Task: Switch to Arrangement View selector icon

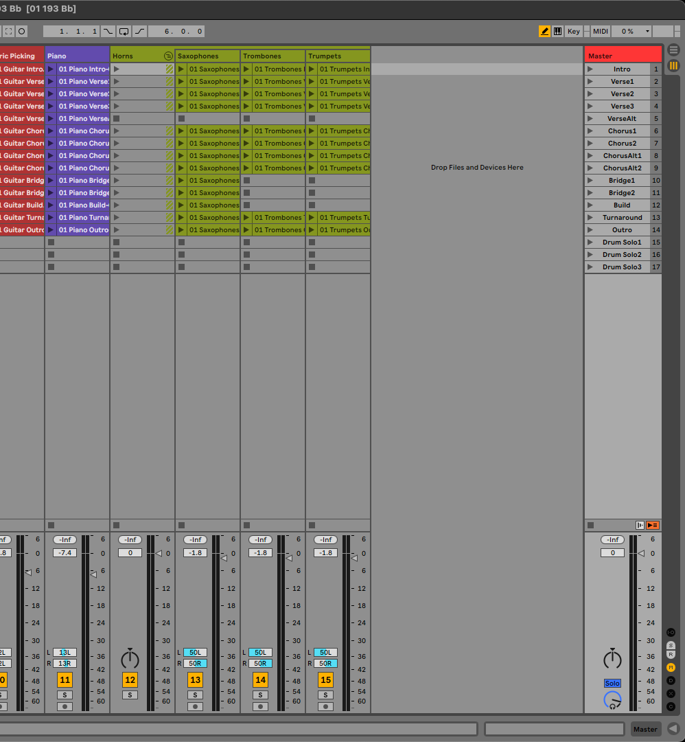Action: (x=673, y=49)
